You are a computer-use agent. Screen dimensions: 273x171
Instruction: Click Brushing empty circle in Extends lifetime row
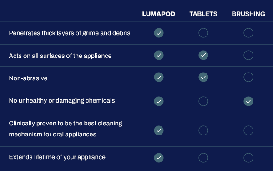click(248, 158)
